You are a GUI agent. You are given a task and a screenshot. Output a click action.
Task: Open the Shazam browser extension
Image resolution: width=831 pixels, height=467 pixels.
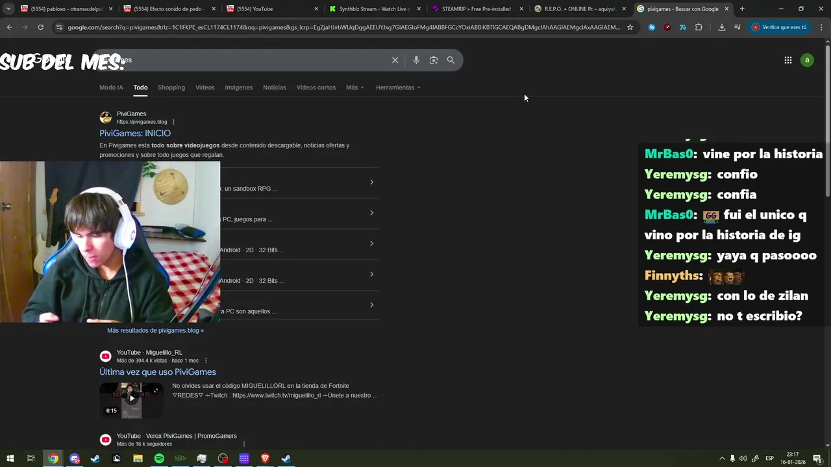click(652, 27)
